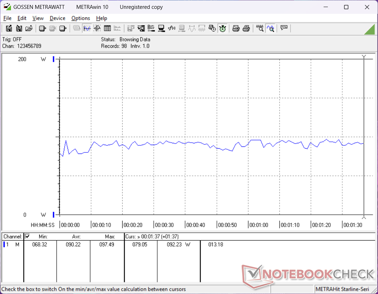This screenshot has height=294, width=378.
Task: Open the Edit menu
Action: pyautogui.click(x=22, y=18)
